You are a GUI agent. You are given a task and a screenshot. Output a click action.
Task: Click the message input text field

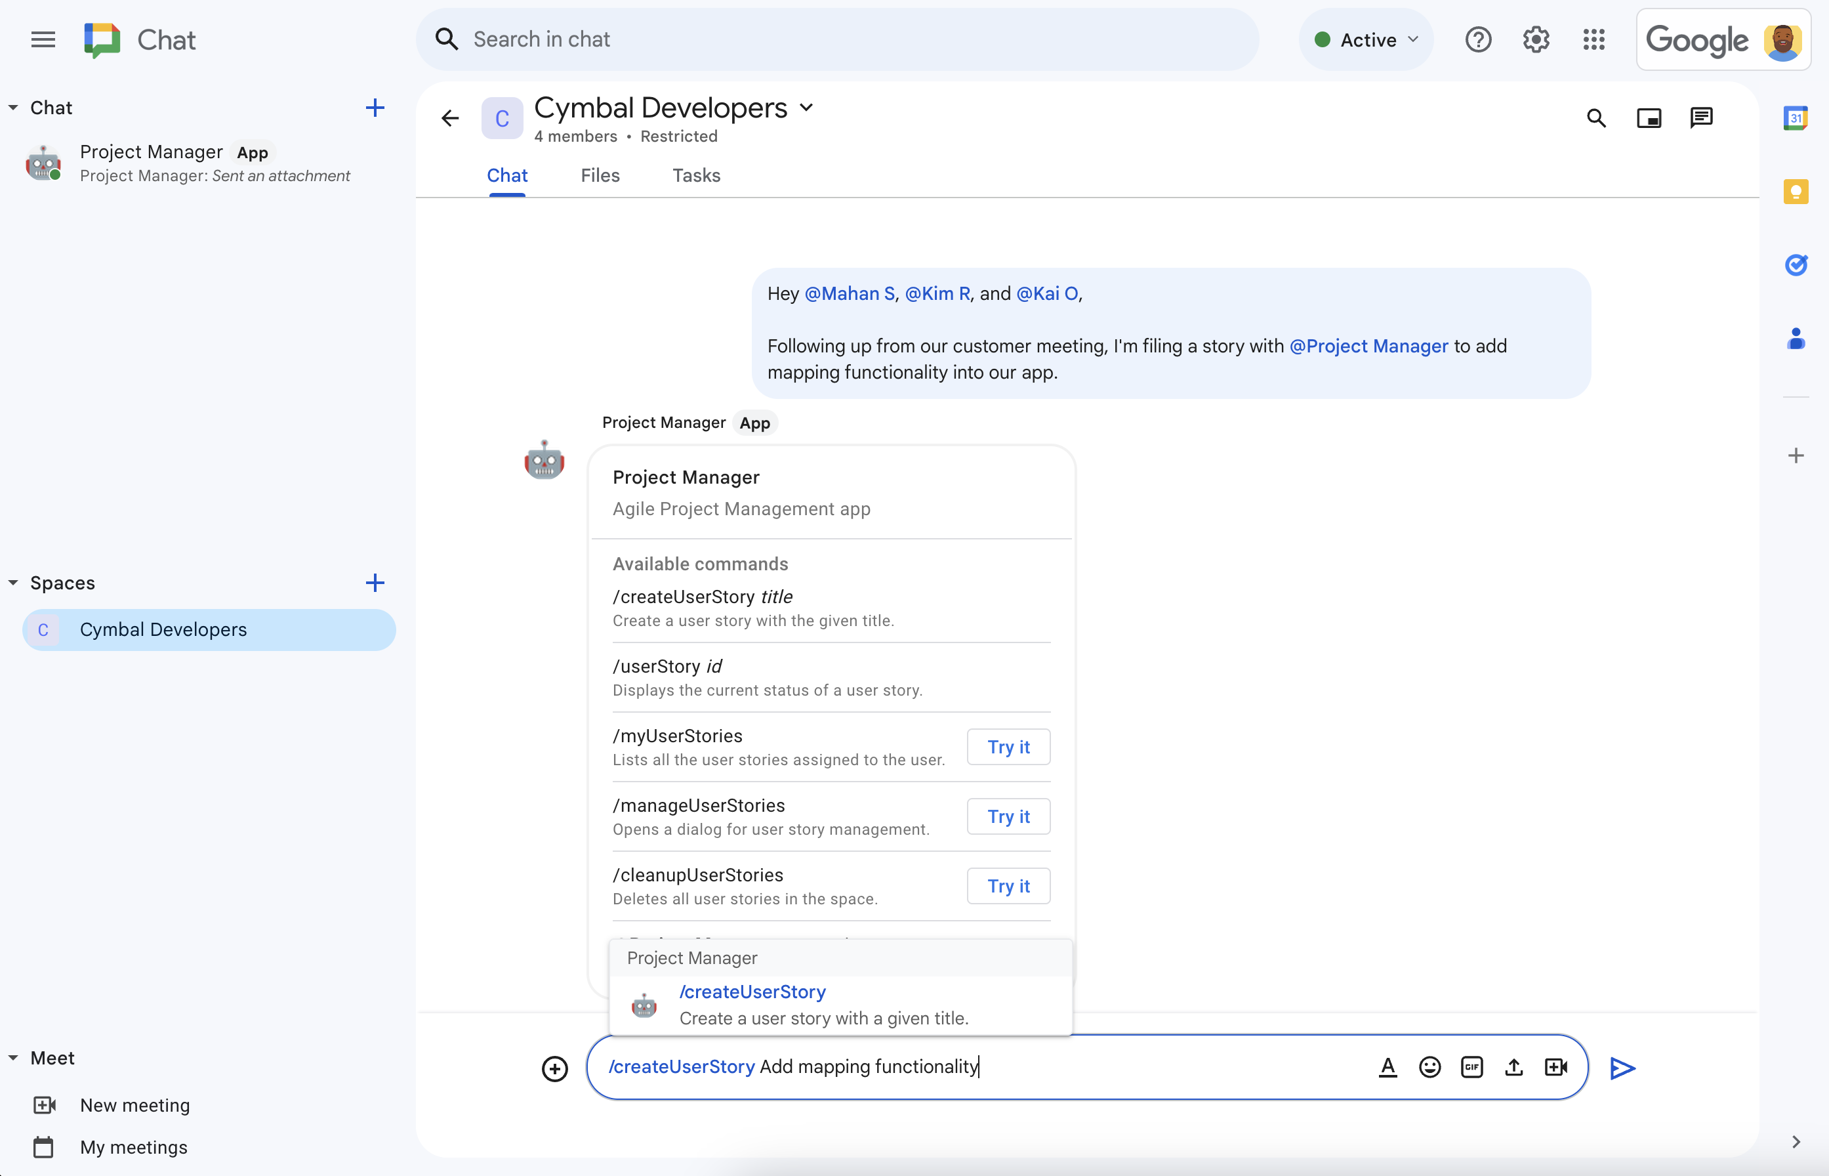click(x=1086, y=1066)
